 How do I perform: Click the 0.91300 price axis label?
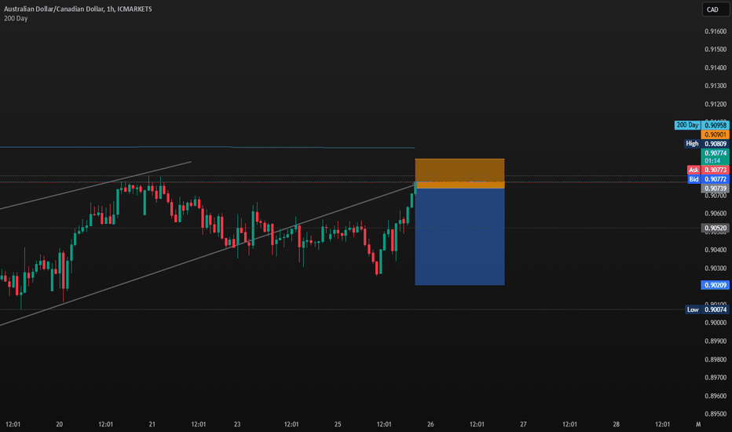[716, 86]
